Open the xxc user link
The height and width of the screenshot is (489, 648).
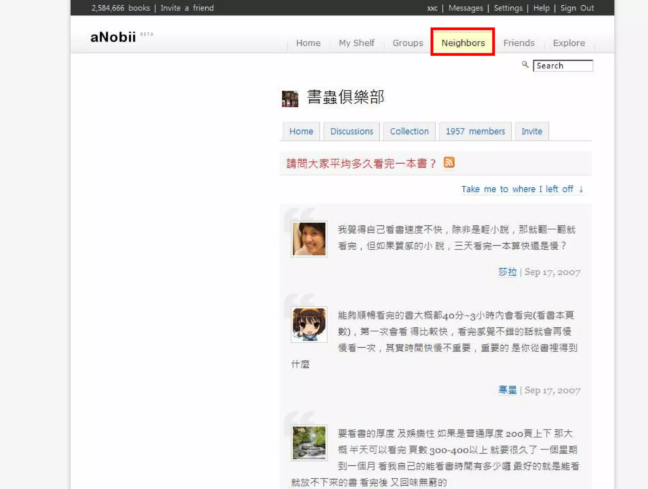tap(432, 8)
